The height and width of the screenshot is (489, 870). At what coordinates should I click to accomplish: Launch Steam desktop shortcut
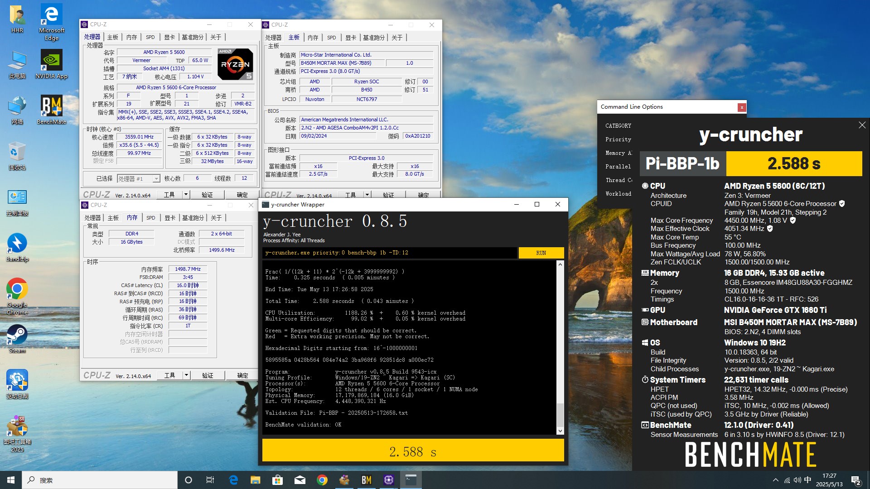(x=17, y=339)
